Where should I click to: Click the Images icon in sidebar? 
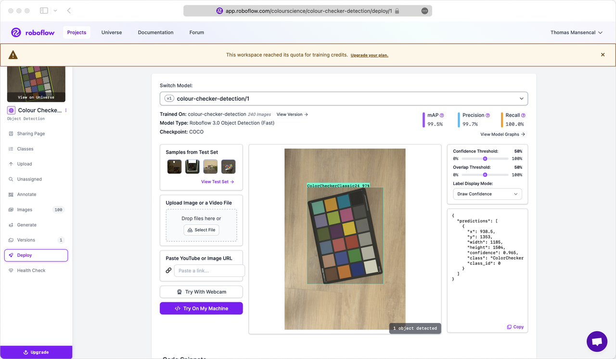(11, 210)
